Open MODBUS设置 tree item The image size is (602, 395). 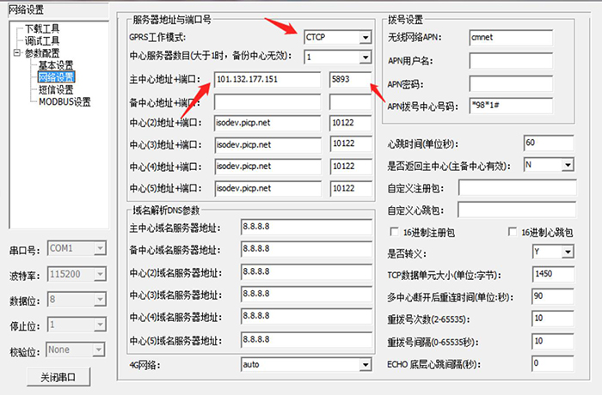64,101
